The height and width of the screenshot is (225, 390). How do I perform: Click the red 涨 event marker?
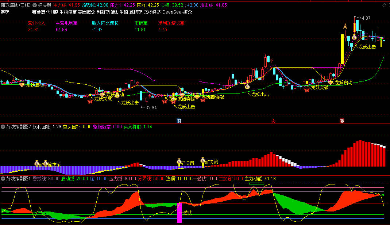click(342, 121)
